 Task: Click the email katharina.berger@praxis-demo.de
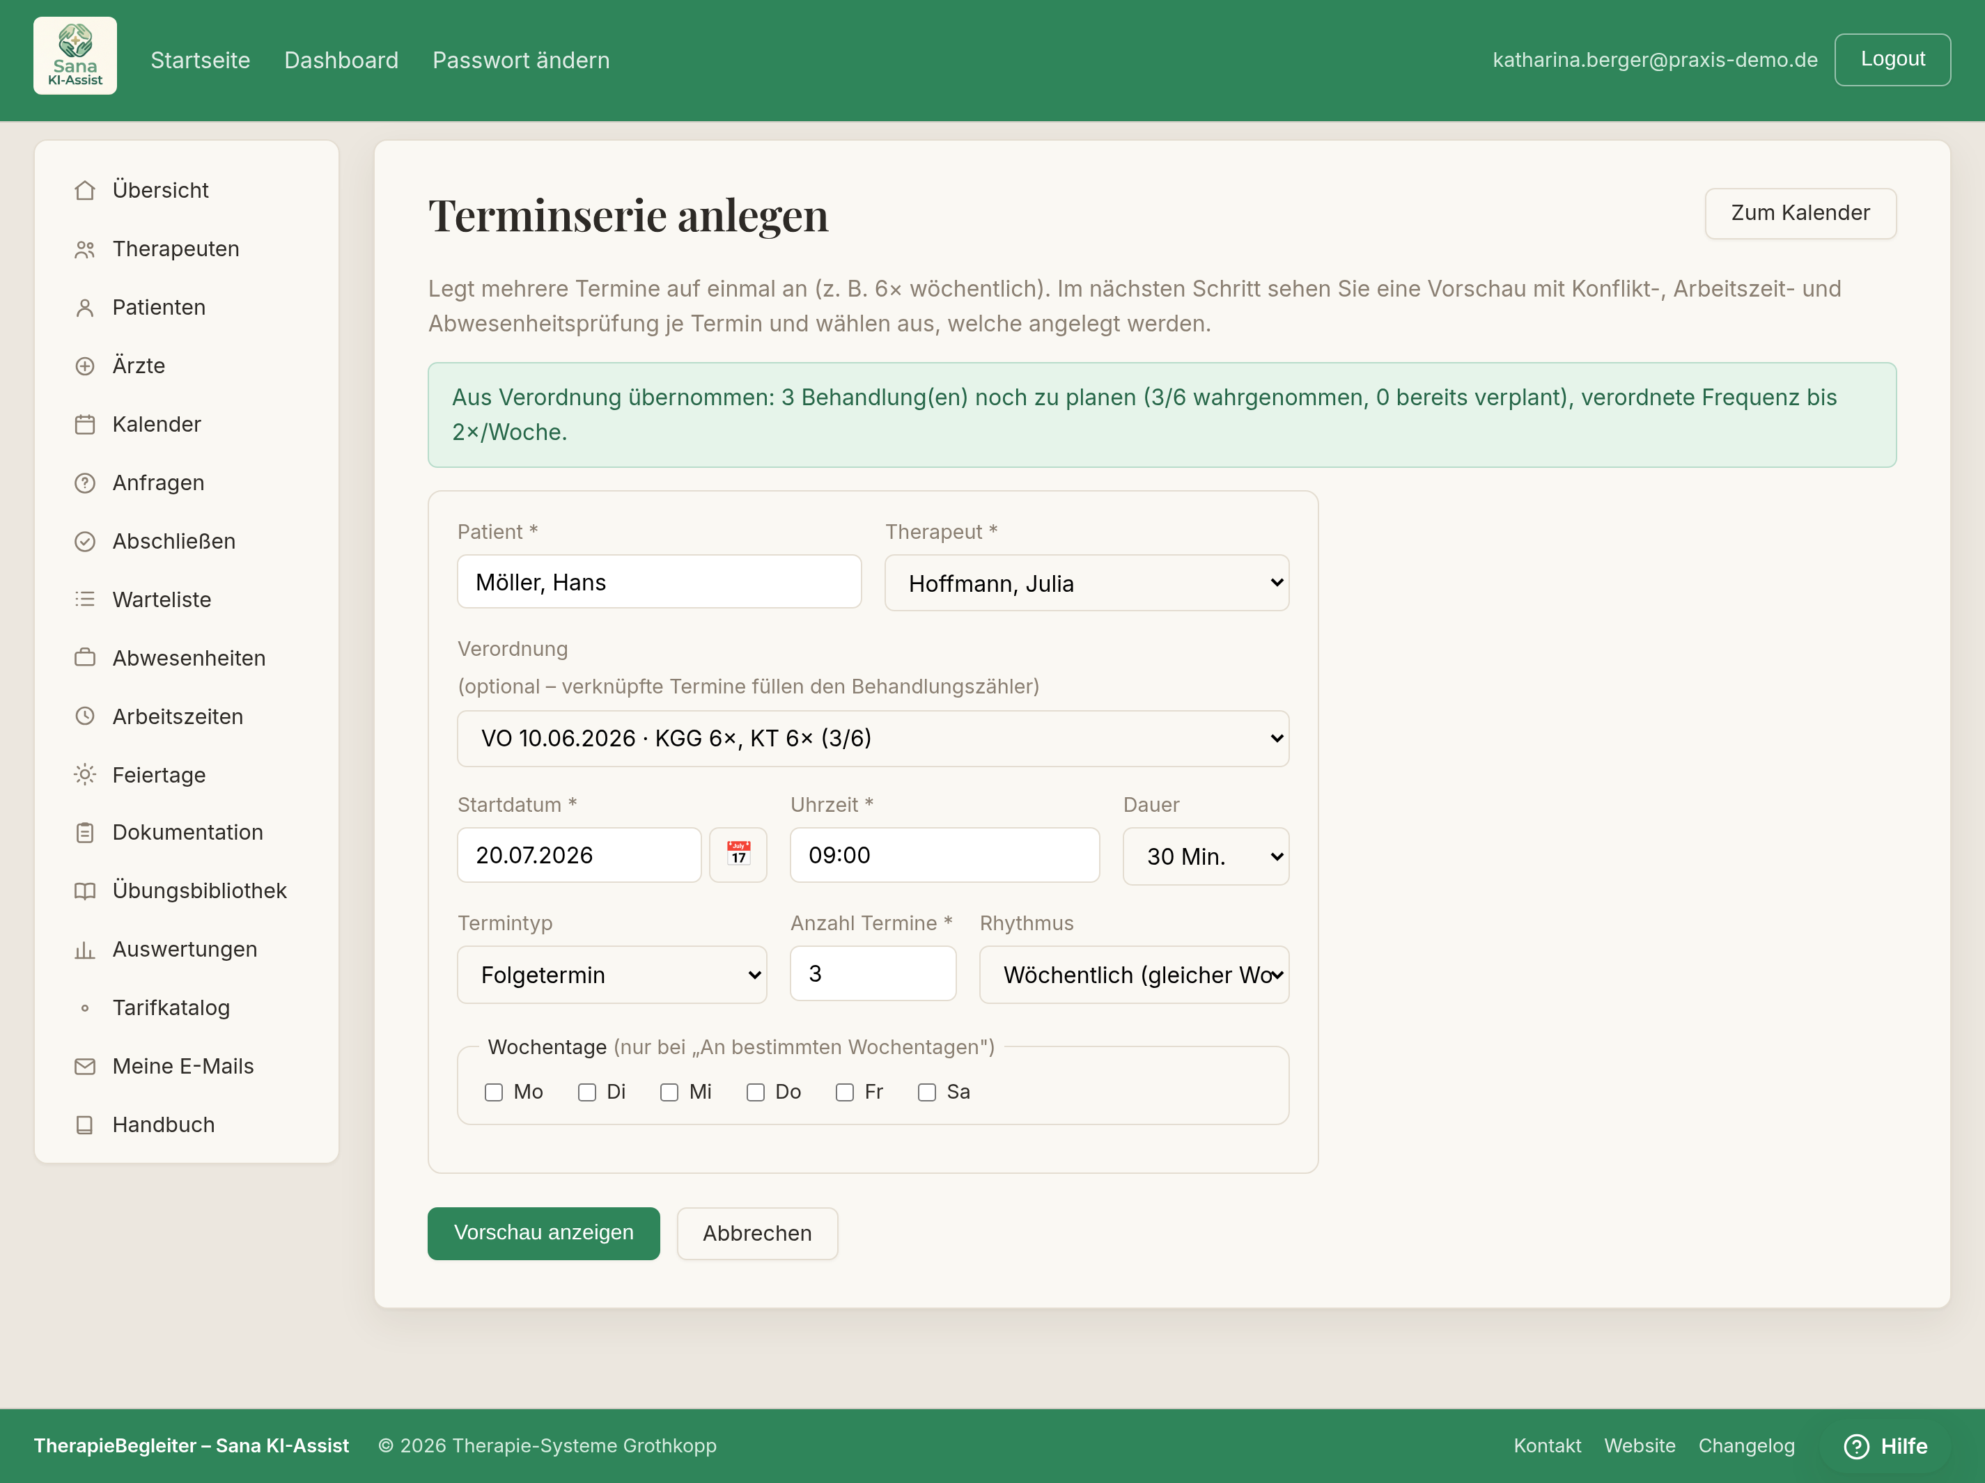[1655, 60]
